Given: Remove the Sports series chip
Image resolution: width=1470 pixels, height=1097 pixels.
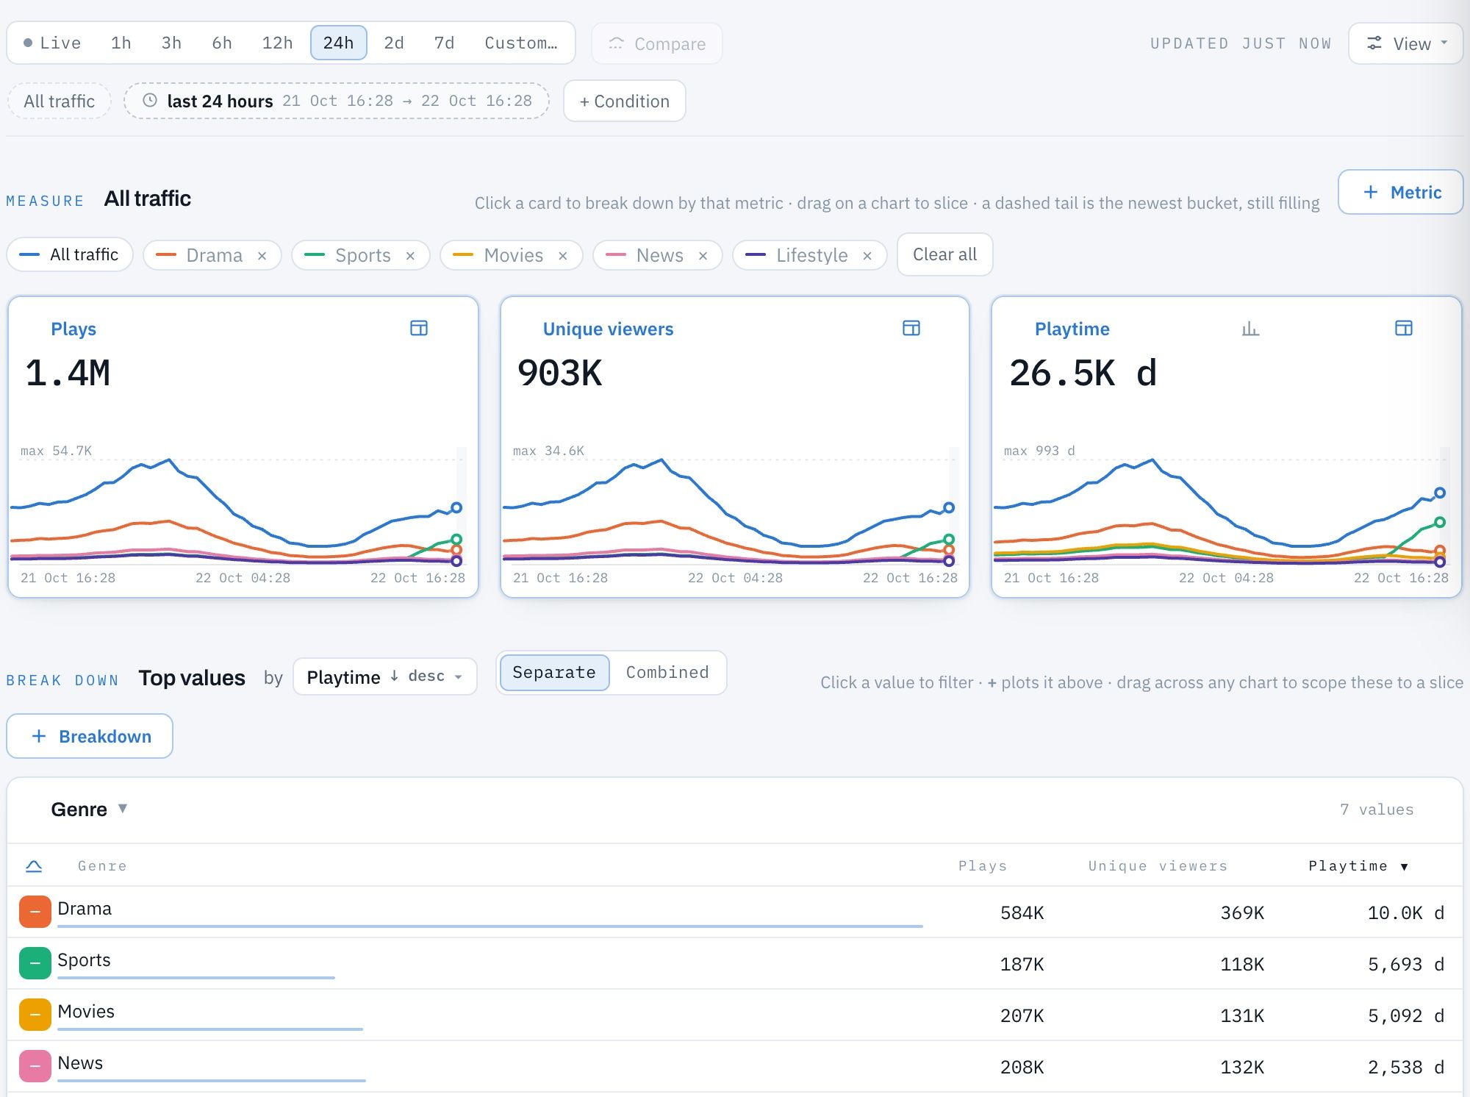Looking at the screenshot, I should click(411, 256).
